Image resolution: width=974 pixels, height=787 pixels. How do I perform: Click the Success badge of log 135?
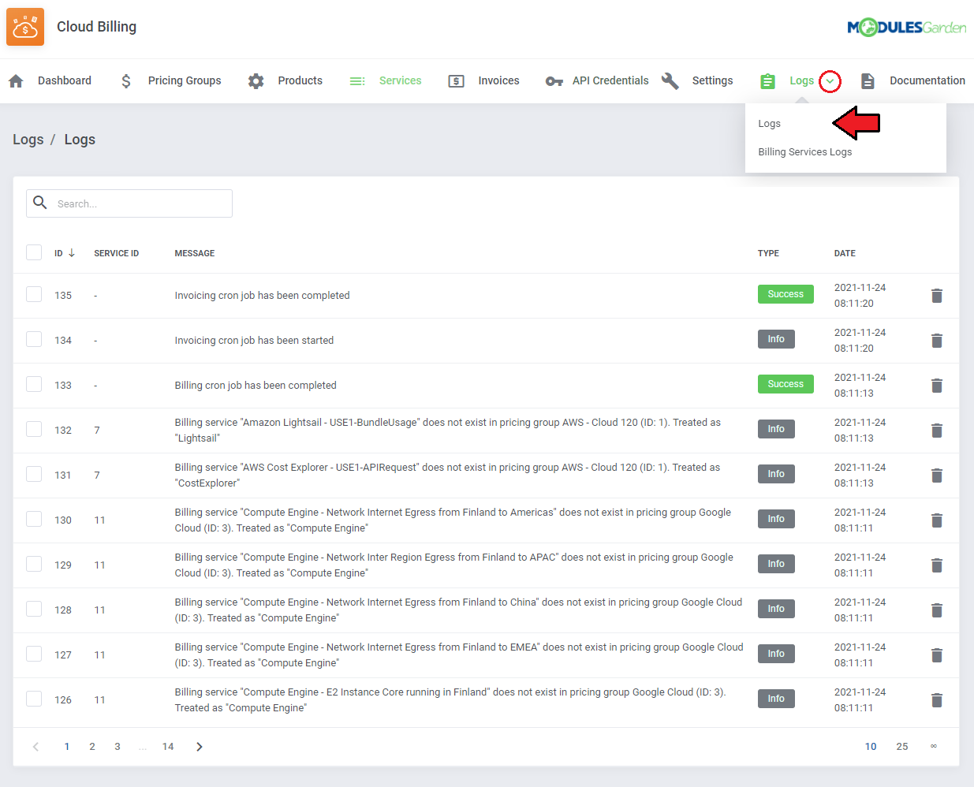coord(786,294)
